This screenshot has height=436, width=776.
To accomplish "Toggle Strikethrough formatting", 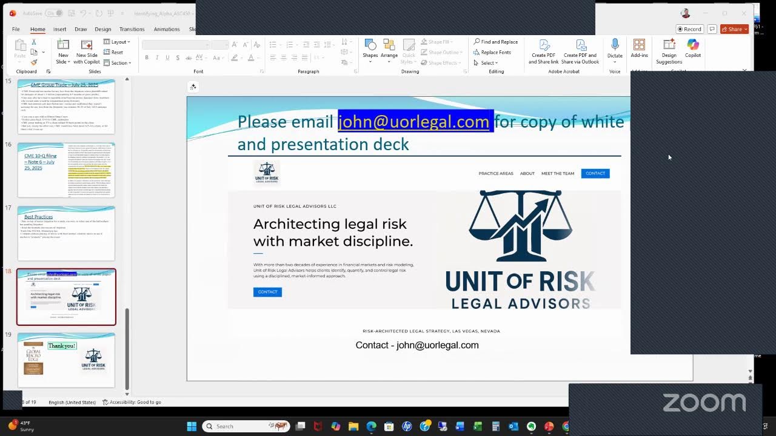I will click(188, 58).
